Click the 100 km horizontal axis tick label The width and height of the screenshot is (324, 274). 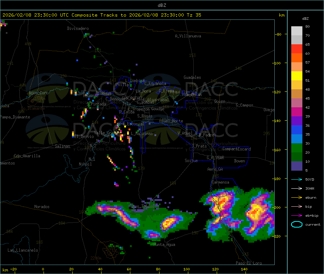pyautogui.click(x=186, y=269)
